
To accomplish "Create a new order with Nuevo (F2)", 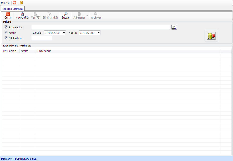I will pyautogui.click(x=22, y=14).
